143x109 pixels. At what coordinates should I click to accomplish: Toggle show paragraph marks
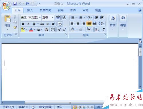pyautogui.click(x=103, y=29)
